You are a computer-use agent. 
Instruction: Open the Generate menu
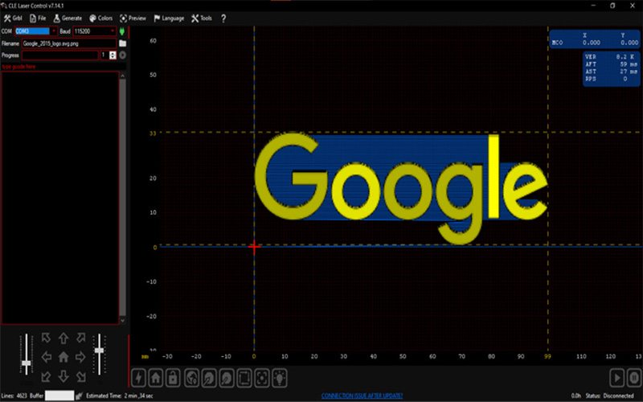click(x=68, y=18)
